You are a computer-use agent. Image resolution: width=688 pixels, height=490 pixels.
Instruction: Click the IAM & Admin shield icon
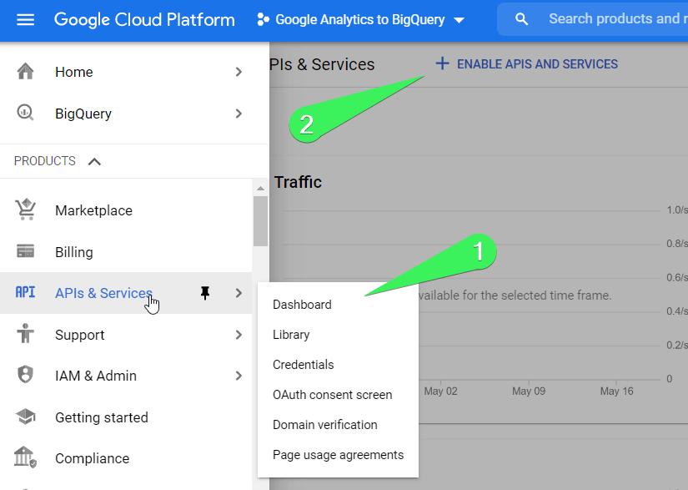tap(26, 375)
